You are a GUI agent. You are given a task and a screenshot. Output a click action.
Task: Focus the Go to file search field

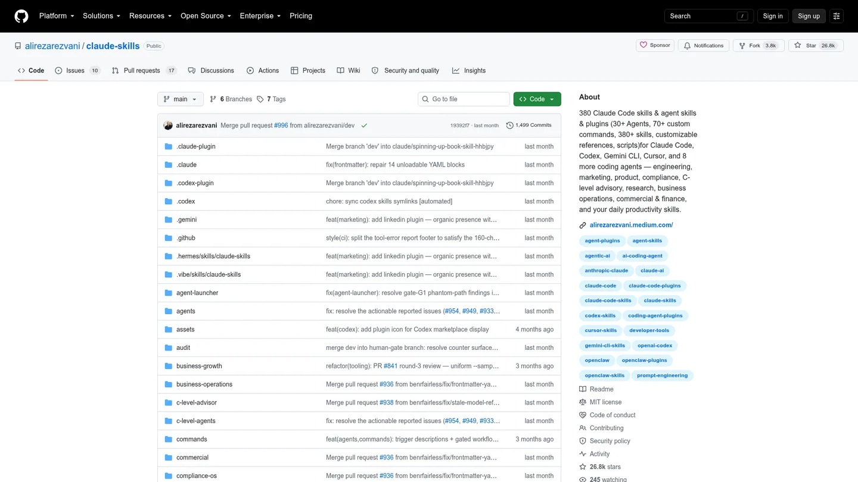pyautogui.click(x=464, y=99)
